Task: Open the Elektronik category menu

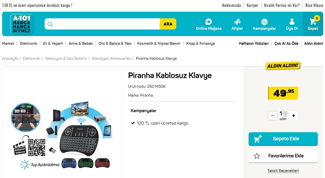Action: click(29, 43)
